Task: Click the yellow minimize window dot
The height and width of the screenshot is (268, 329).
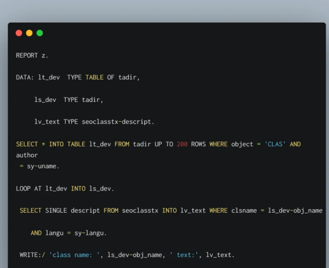Action: click(29, 33)
